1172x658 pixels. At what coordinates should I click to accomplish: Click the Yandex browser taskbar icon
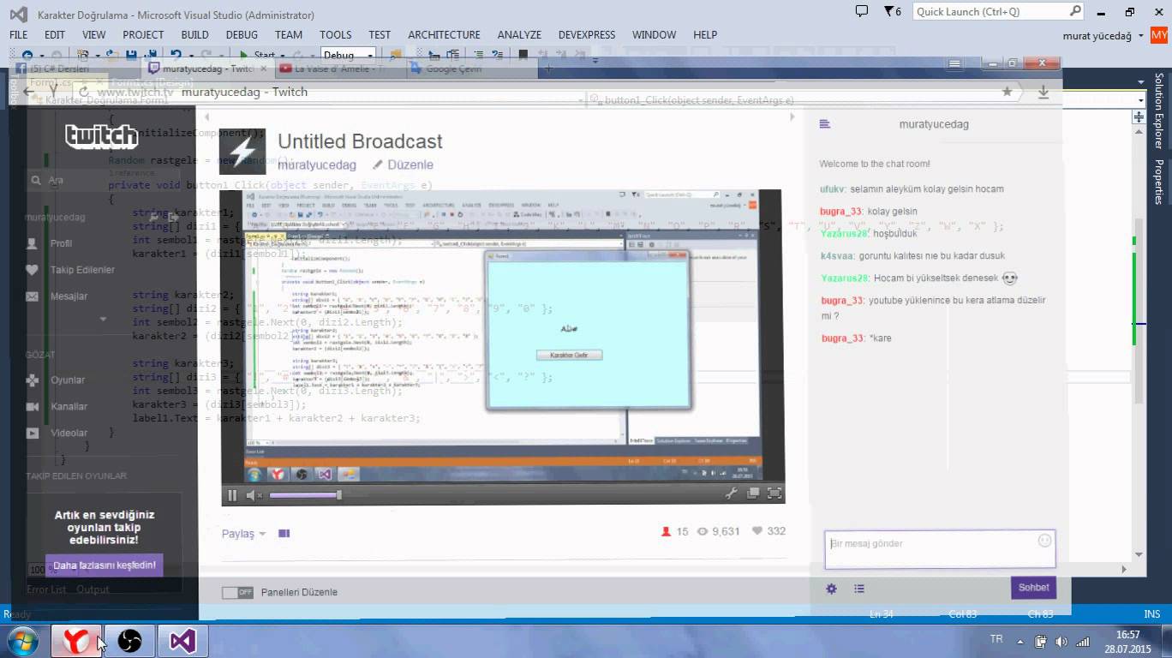pyautogui.click(x=76, y=641)
